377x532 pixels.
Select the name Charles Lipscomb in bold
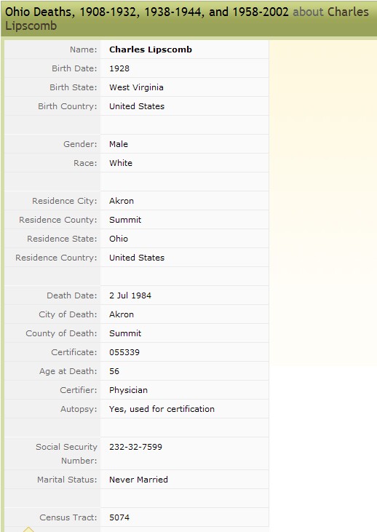coord(151,49)
